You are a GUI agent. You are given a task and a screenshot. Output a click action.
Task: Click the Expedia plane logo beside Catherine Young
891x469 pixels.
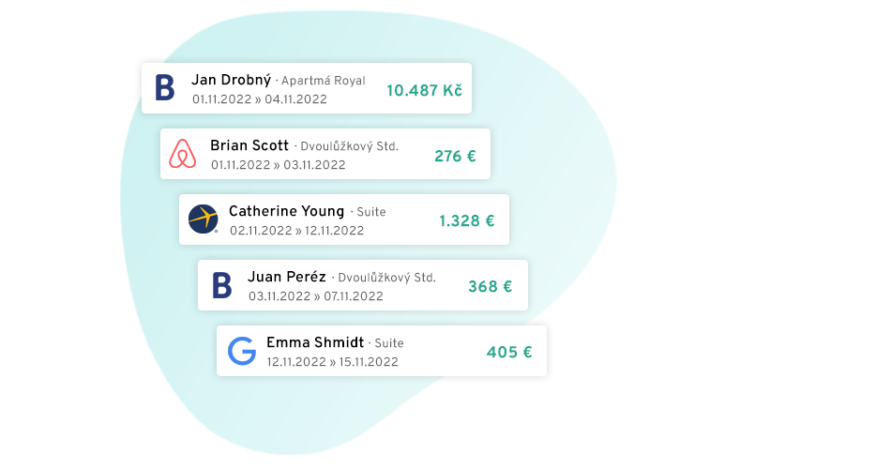203,219
